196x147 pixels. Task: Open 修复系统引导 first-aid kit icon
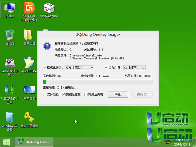(x=49, y=10)
